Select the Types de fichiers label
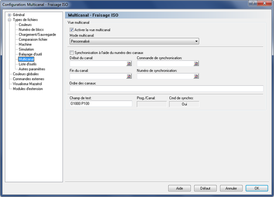The image size is (274, 197). click(x=25, y=20)
